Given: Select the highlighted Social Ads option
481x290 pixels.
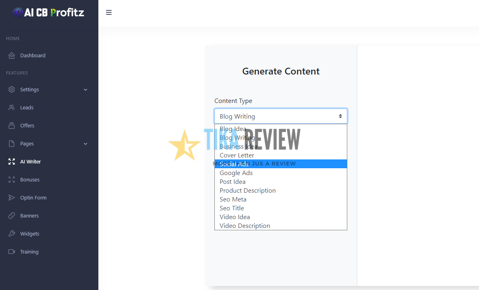Looking at the screenshot, I should pos(234,164).
